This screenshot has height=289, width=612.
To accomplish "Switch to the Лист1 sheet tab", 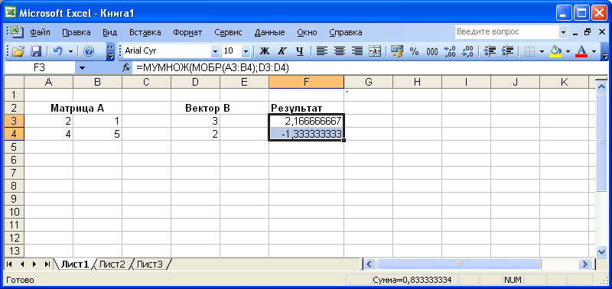I will click(x=76, y=265).
